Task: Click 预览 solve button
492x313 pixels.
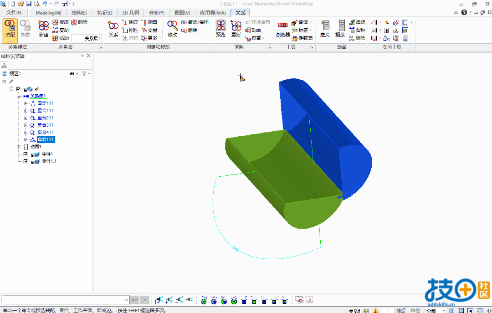Action: coord(220,29)
